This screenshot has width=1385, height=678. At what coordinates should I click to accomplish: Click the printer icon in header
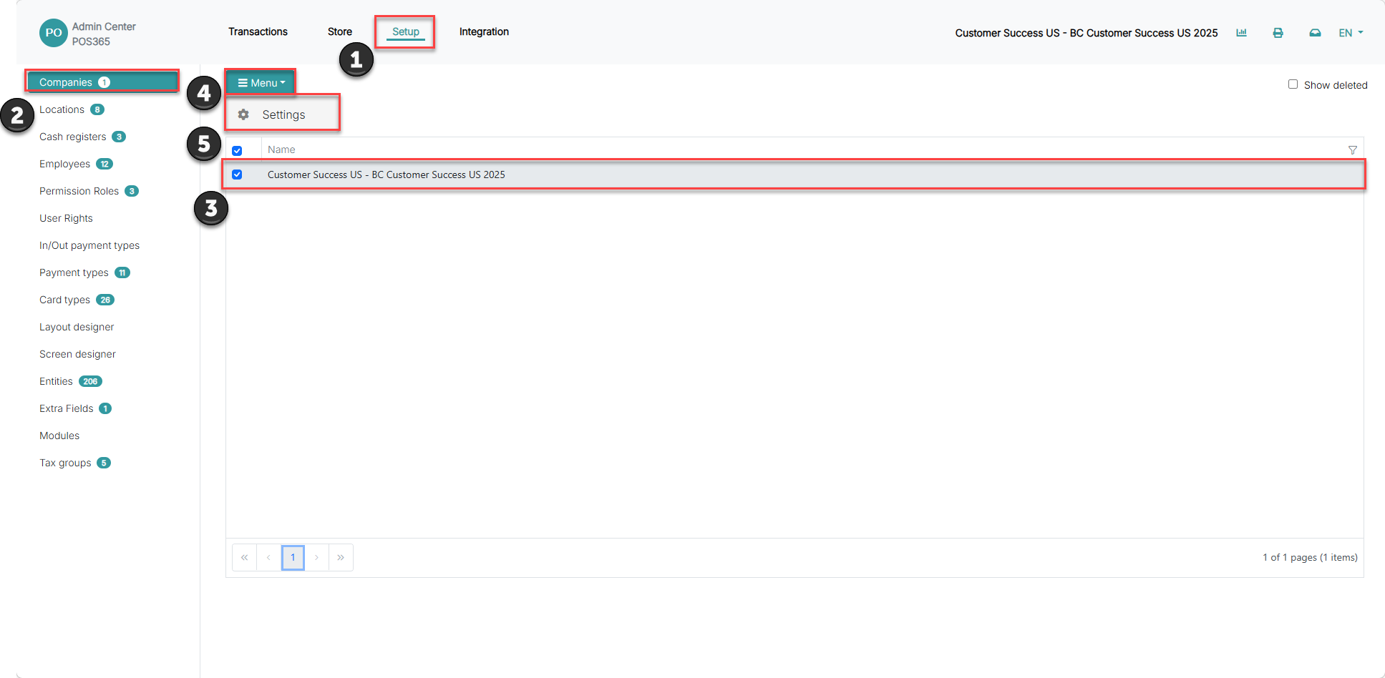click(x=1278, y=33)
